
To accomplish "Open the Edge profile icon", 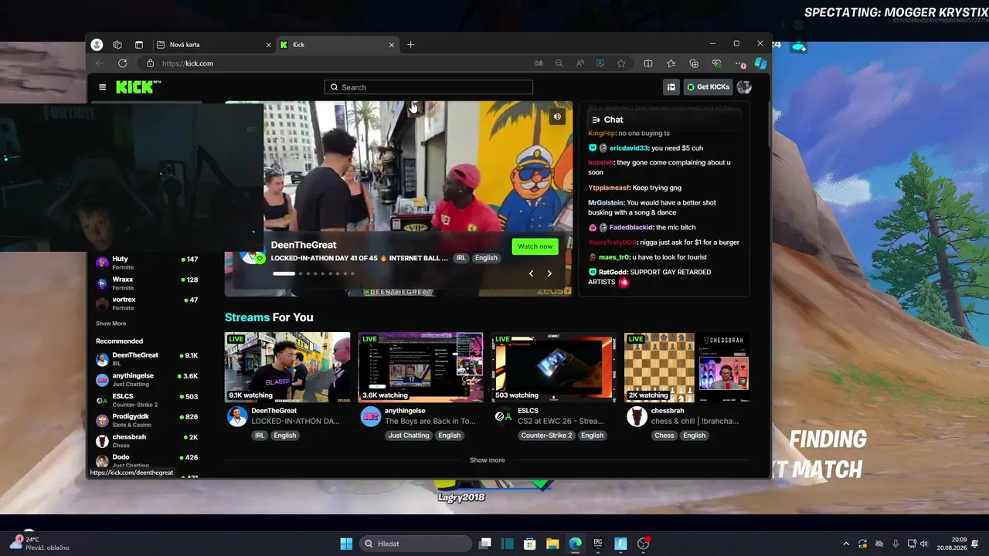I will pyautogui.click(x=97, y=45).
